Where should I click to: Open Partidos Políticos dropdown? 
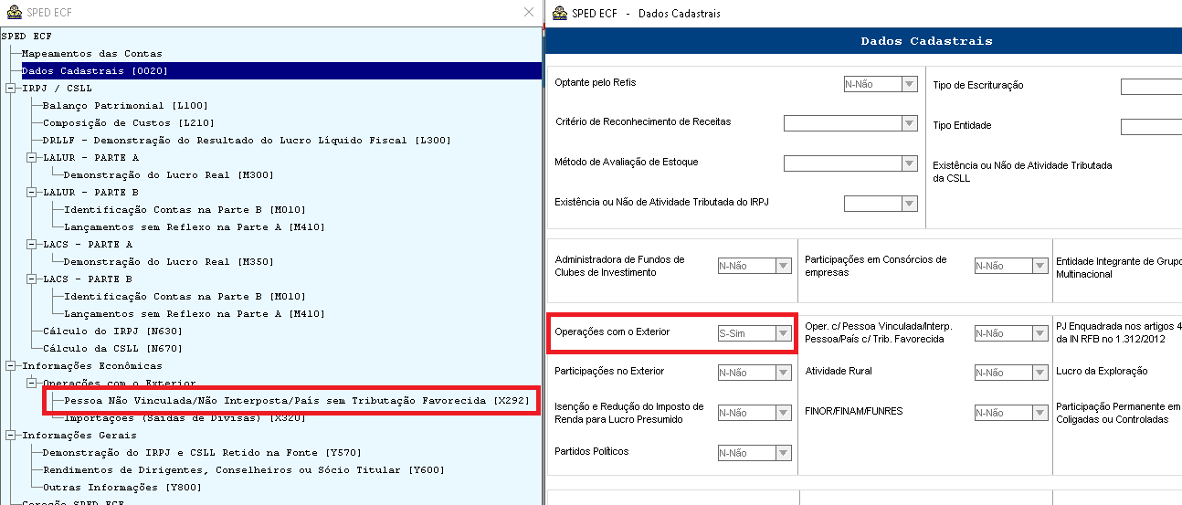(783, 453)
